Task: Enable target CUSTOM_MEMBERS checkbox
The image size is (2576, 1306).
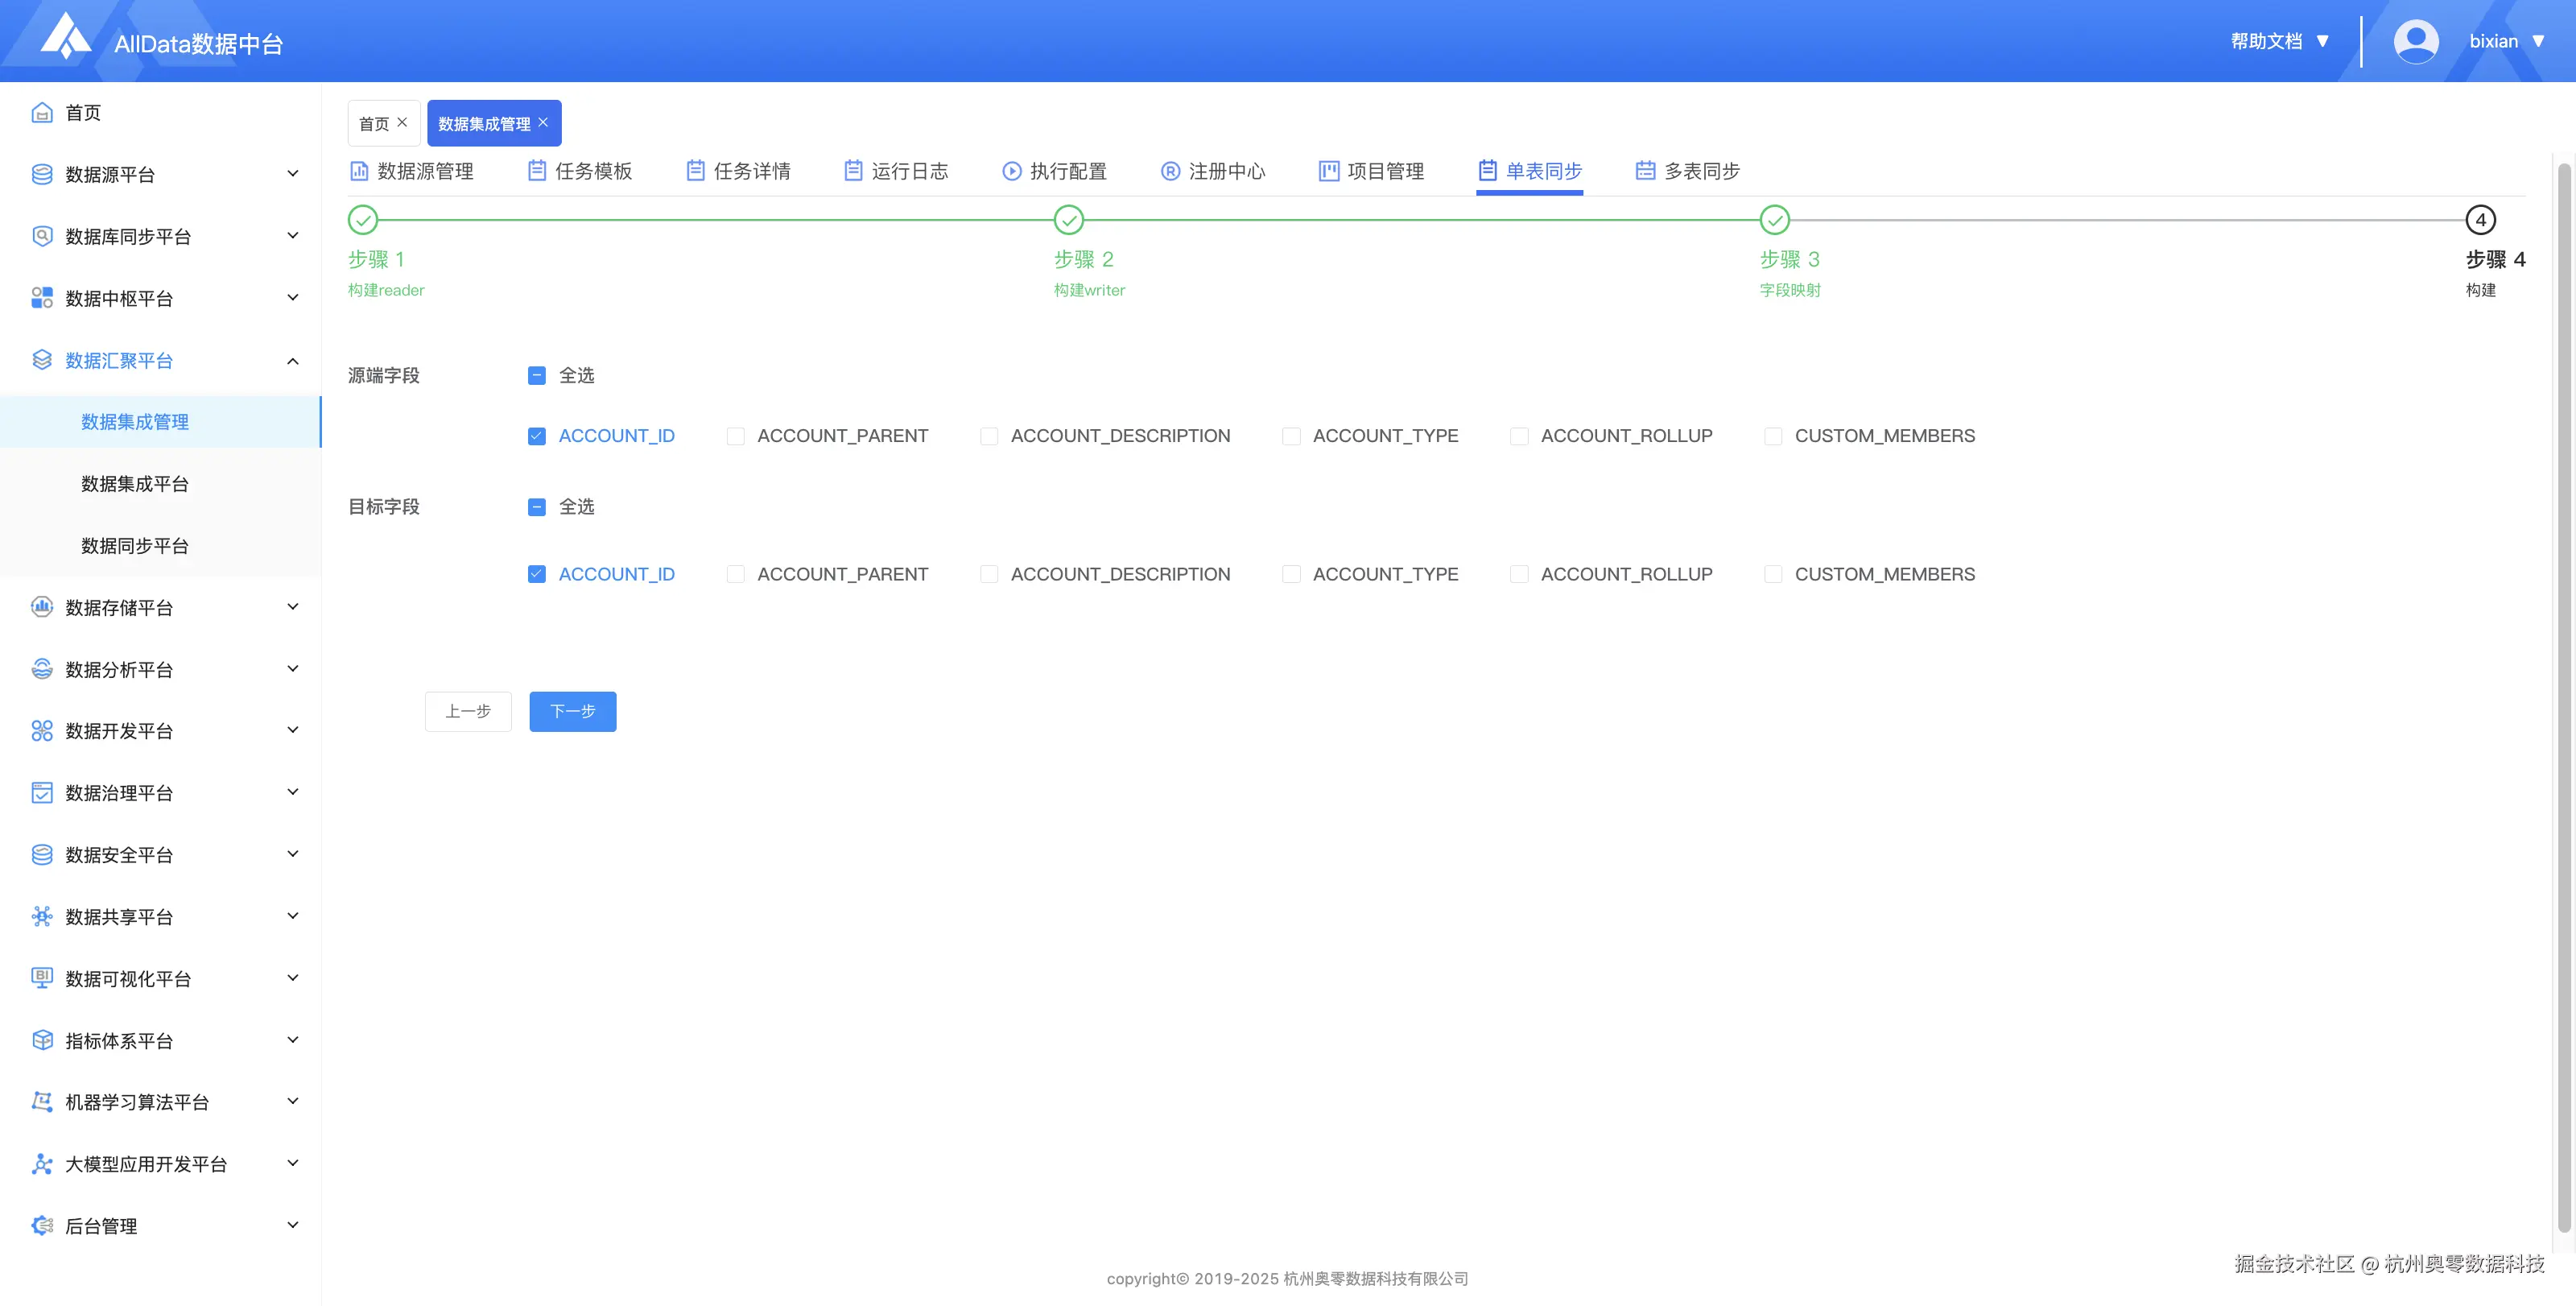Action: pyautogui.click(x=1773, y=574)
